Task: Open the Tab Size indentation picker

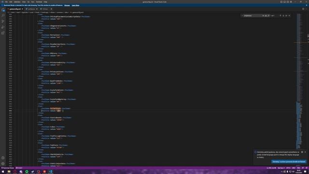Action: point(281,168)
